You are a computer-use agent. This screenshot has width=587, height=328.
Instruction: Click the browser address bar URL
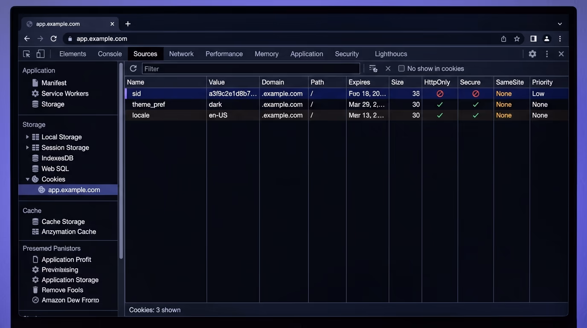102,39
